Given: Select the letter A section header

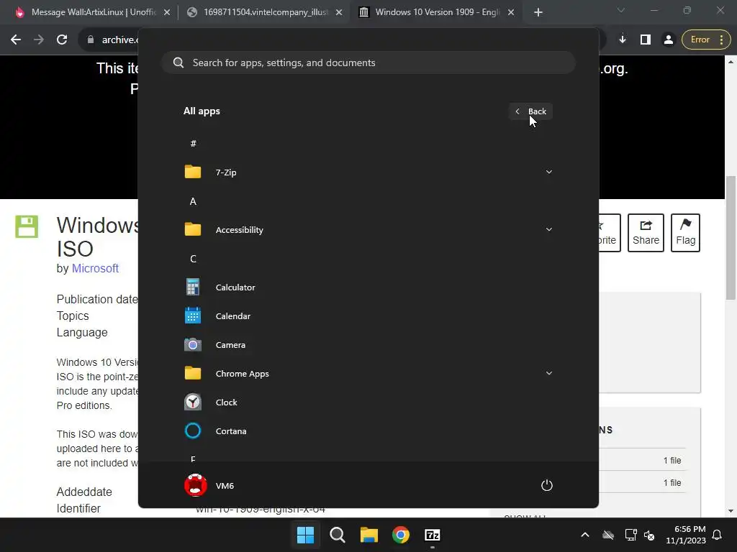Looking at the screenshot, I should (193, 201).
